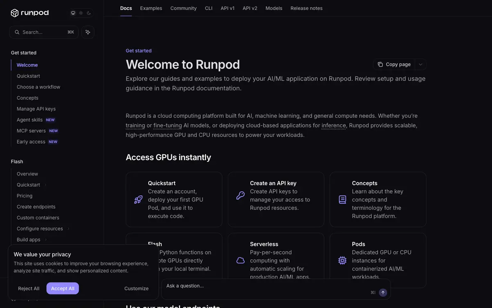
Task: Open the Examples tab
Action: tap(151, 8)
